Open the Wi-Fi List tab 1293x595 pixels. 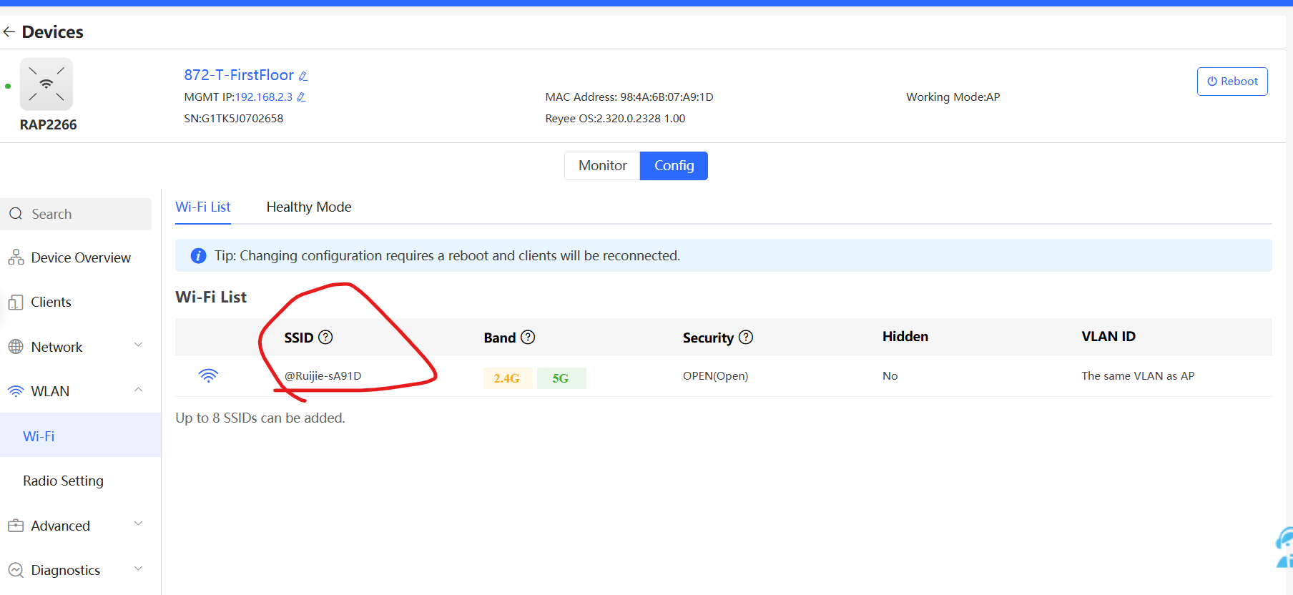pyautogui.click(x=203, y=207)
